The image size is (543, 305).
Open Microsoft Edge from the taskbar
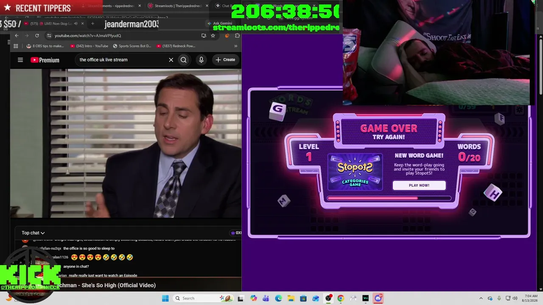278,298
